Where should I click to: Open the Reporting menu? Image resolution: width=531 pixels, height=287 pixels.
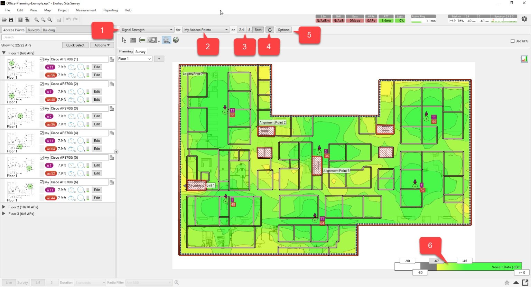pyautogui.click(x=110, y=10)
